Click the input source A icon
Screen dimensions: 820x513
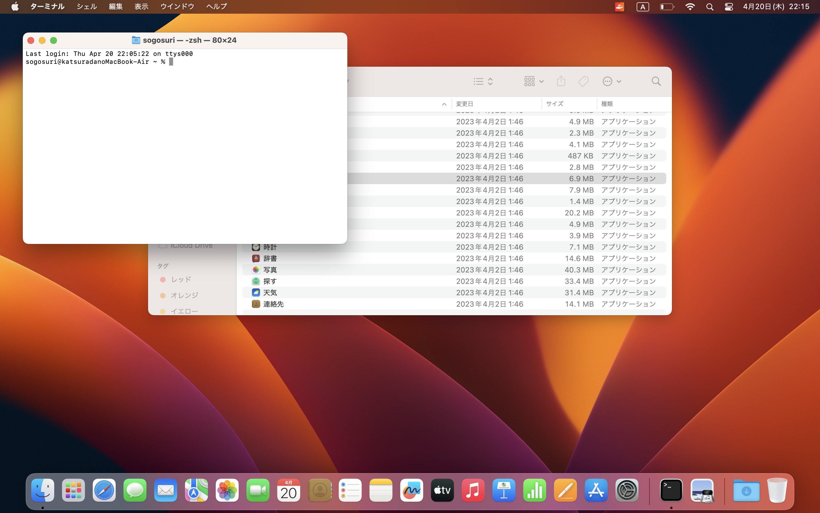point(643,7)
